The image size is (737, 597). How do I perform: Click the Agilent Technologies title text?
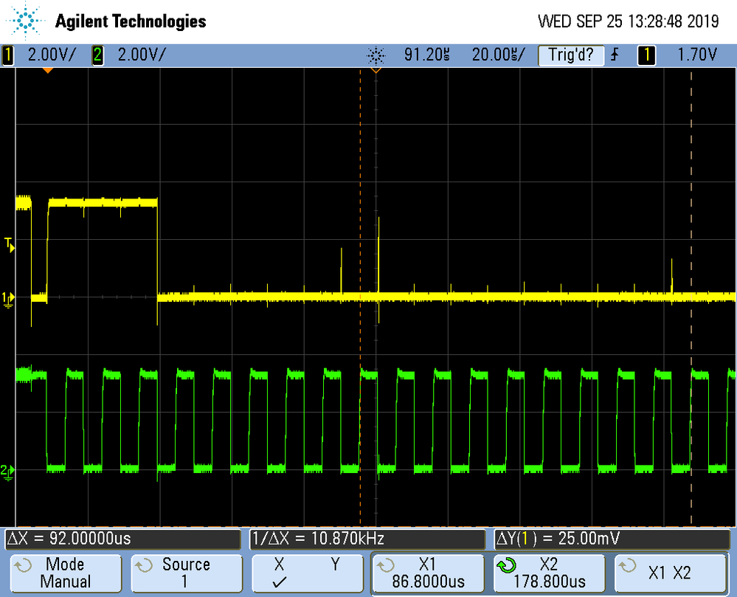point(131,21)
